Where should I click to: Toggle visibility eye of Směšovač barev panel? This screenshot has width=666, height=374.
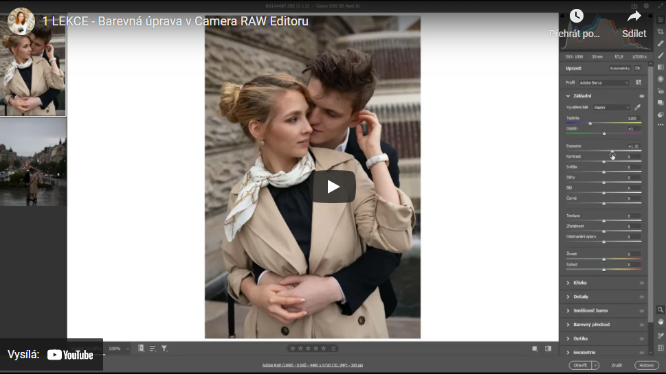[x=642, y=311]
